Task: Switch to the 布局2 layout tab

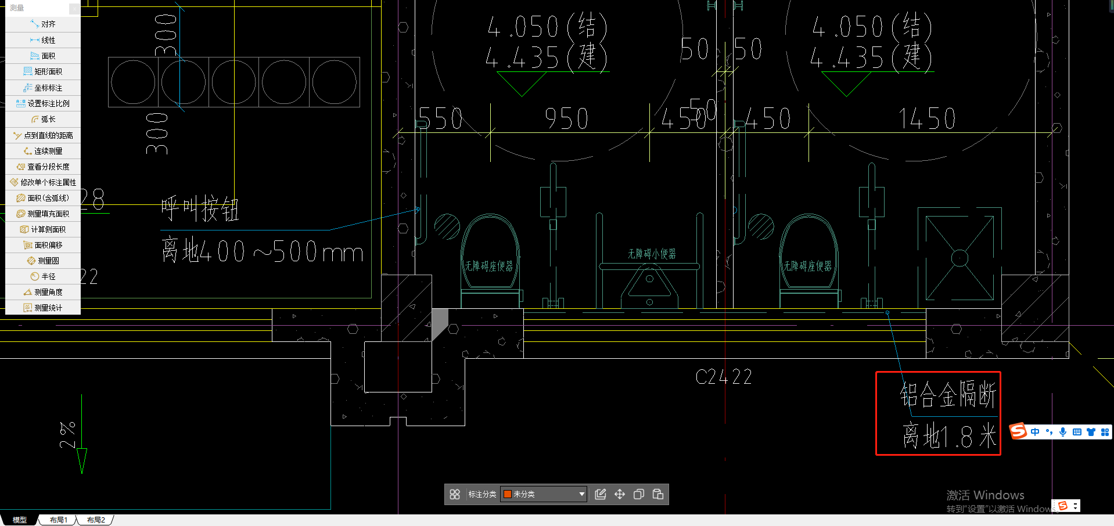Action: [96, 520]
